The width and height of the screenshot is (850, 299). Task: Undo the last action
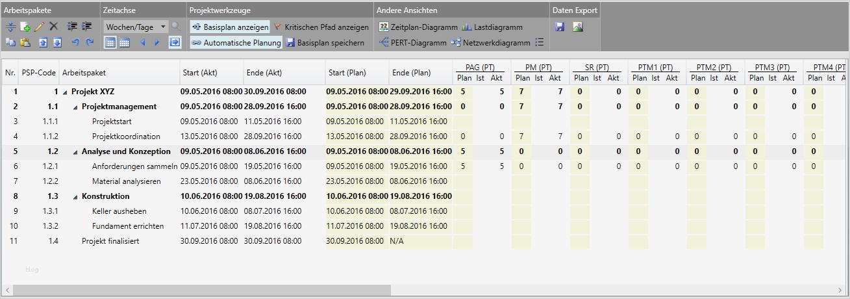tap(75, 42)
